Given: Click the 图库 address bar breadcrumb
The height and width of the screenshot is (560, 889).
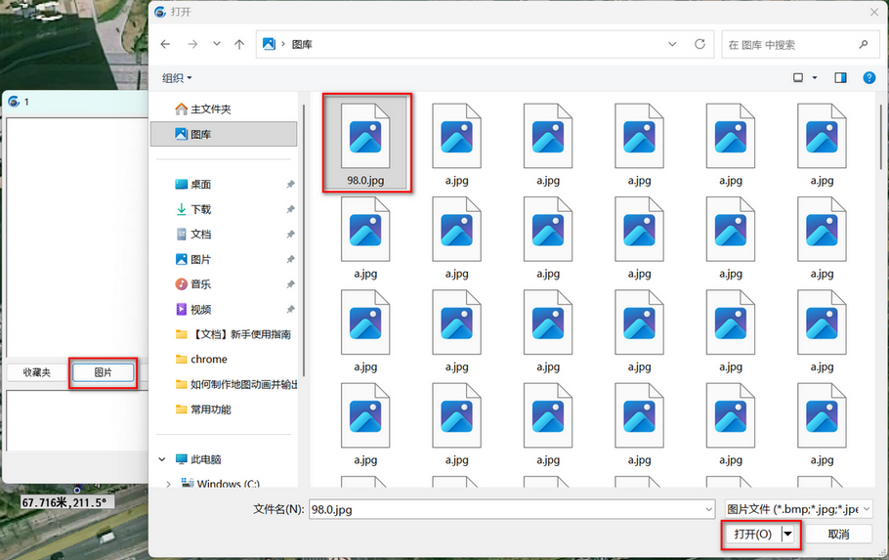Looking at the screenshot, I should 302,44.
